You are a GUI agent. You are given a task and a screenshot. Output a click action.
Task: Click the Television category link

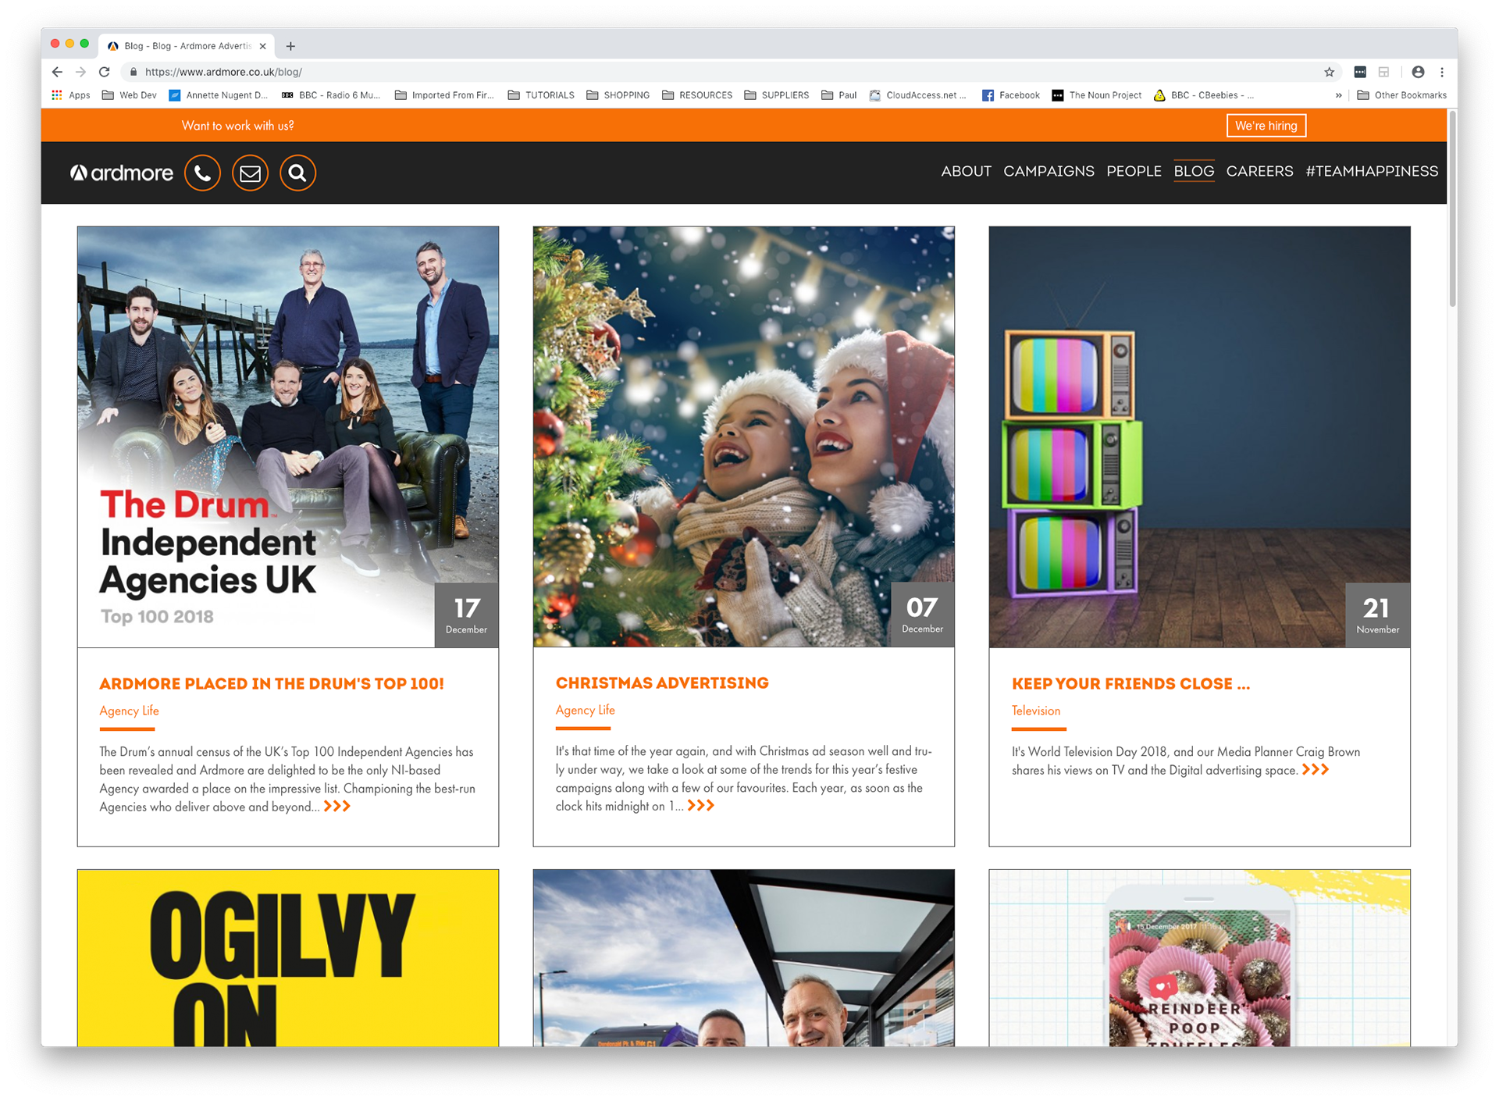(1036, 711)
